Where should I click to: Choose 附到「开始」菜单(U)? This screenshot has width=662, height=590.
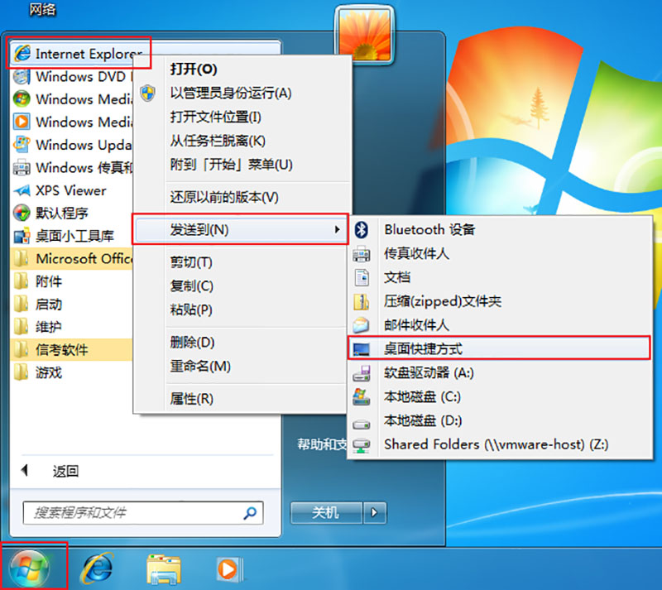point(243,165)
